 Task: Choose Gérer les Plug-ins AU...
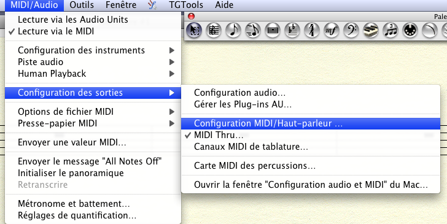tap(311, 104)
